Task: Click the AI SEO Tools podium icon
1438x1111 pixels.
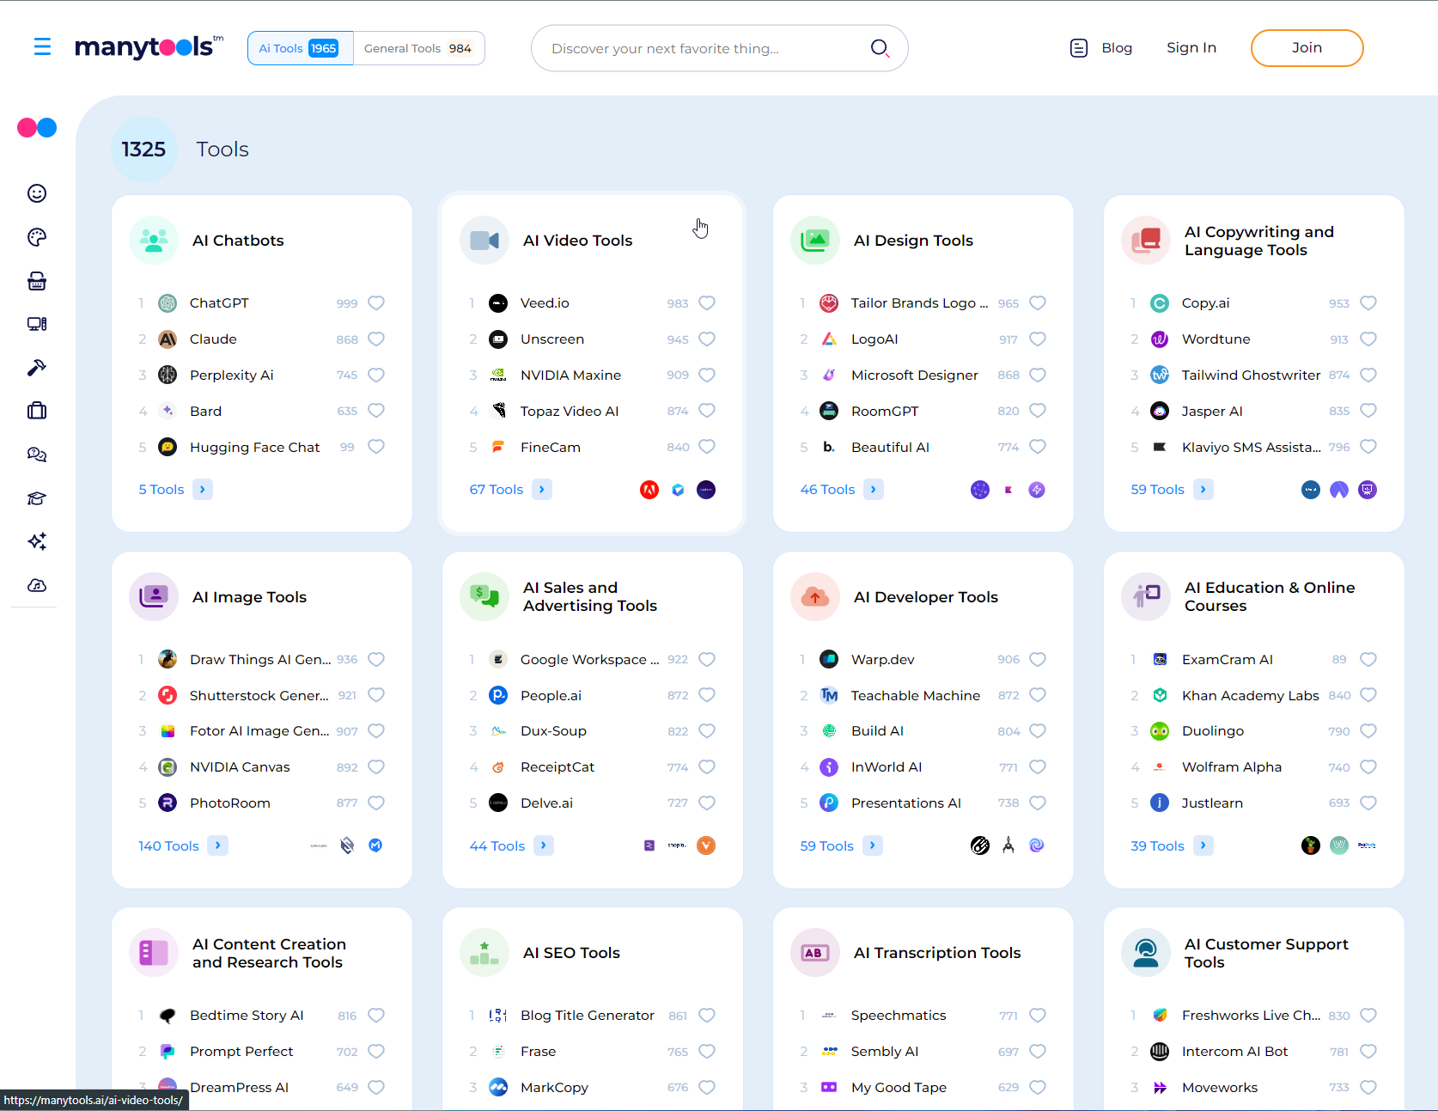Action: click(x=484, y=953)
